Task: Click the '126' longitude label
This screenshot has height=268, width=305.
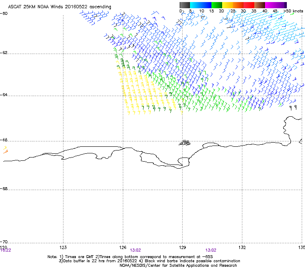Action: [x=123, y=247]
